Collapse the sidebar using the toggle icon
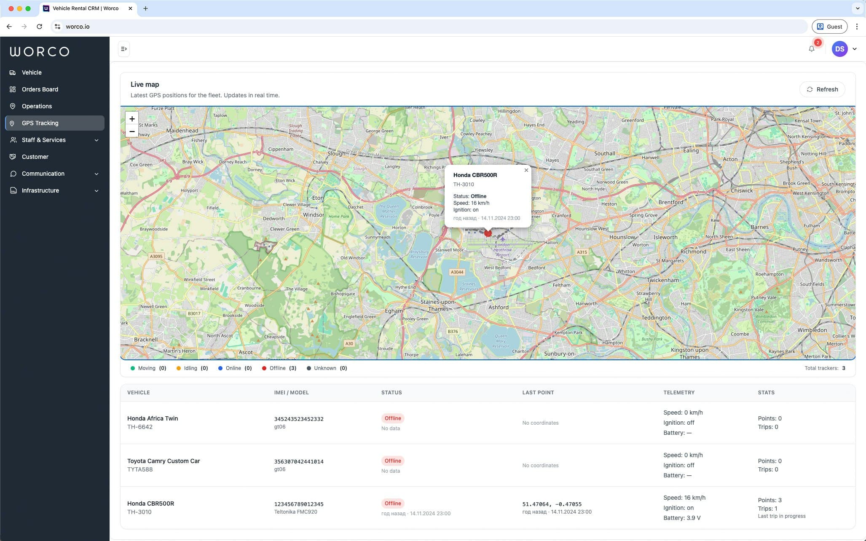 point(123,49)
